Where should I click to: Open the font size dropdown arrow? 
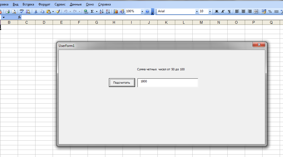[210, 11]
